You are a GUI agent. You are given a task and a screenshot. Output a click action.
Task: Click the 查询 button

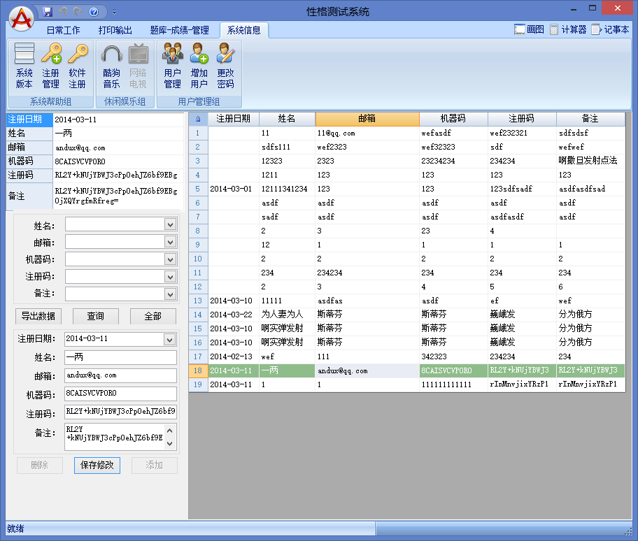coord(95,316)
